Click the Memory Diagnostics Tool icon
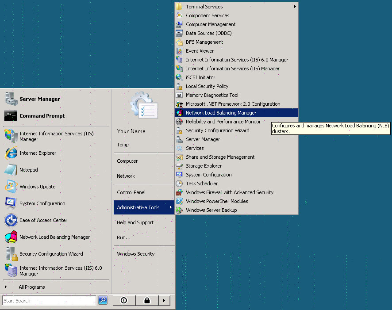The image size is (392, 310). click(x=179, y=95)
